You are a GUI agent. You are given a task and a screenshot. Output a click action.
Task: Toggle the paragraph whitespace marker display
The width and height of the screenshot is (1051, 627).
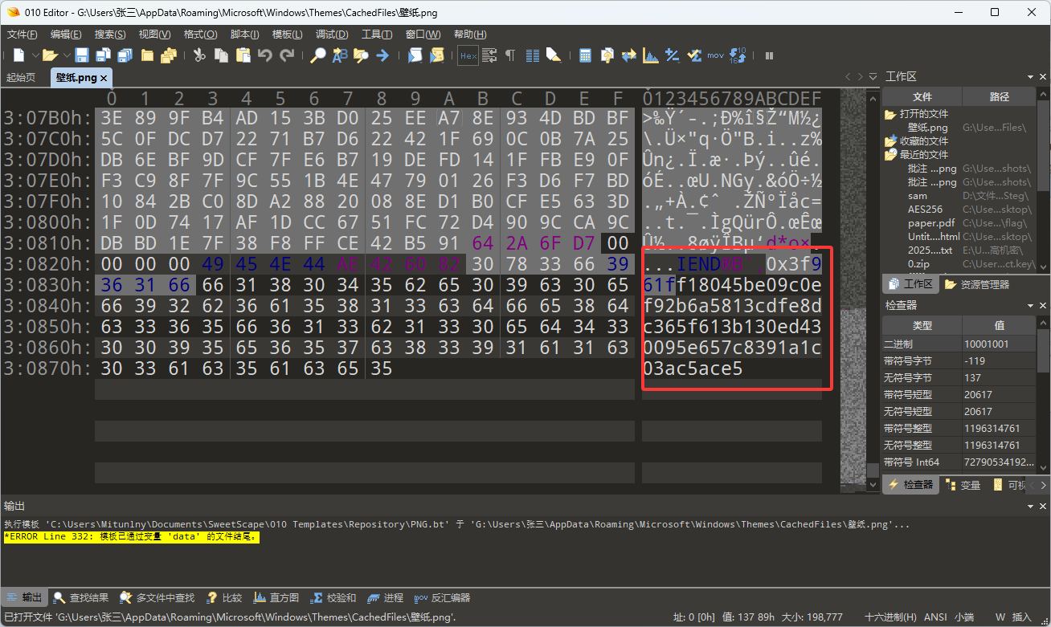[510, 55]
